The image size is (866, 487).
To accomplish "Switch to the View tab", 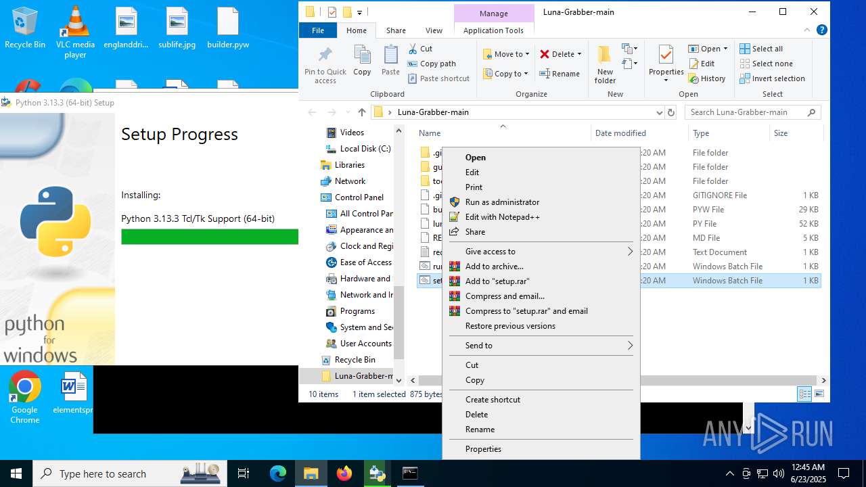I will click(x=434, y=30).
